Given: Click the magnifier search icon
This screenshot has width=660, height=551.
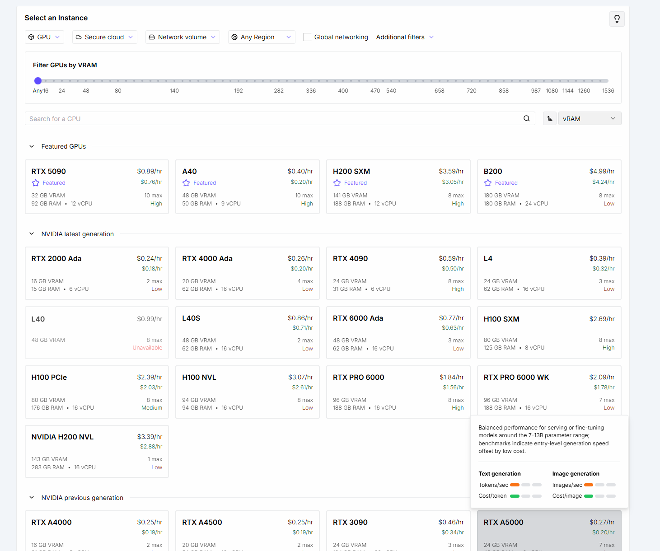Looking at the screenshot, I should pos(526,118).
